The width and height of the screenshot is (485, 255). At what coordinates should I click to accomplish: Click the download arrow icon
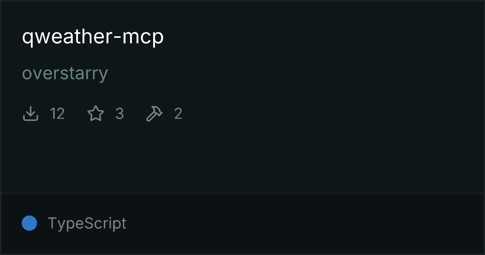(30, 113)
